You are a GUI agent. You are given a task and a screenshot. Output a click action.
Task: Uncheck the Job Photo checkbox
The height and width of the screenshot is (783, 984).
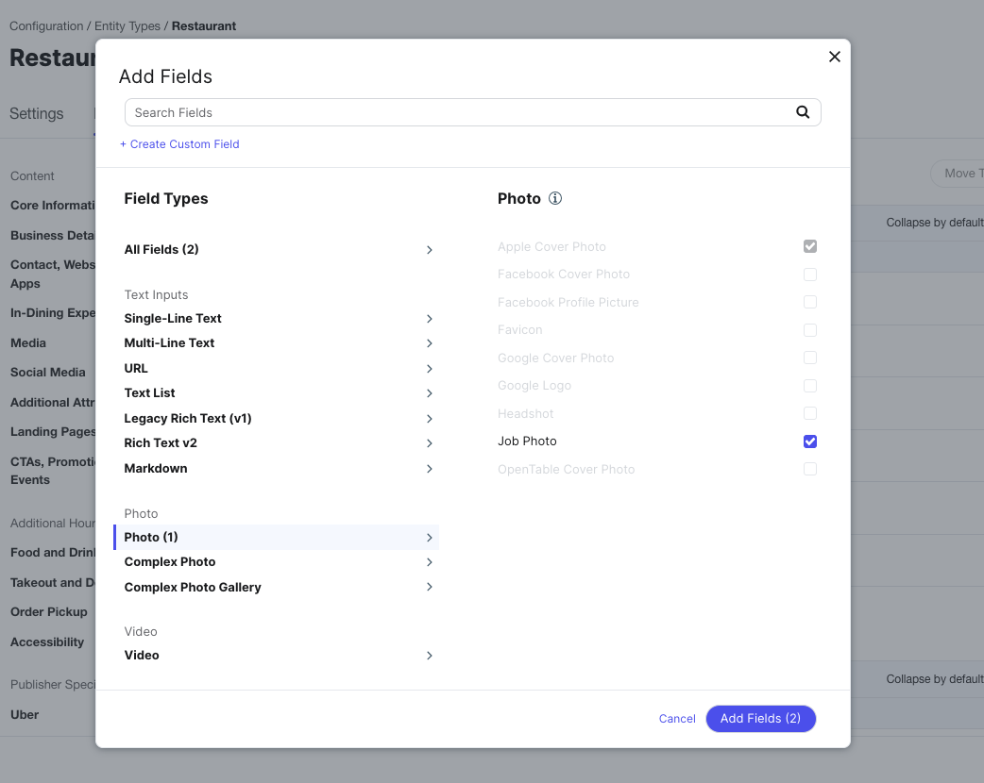[x=809, y=441]
